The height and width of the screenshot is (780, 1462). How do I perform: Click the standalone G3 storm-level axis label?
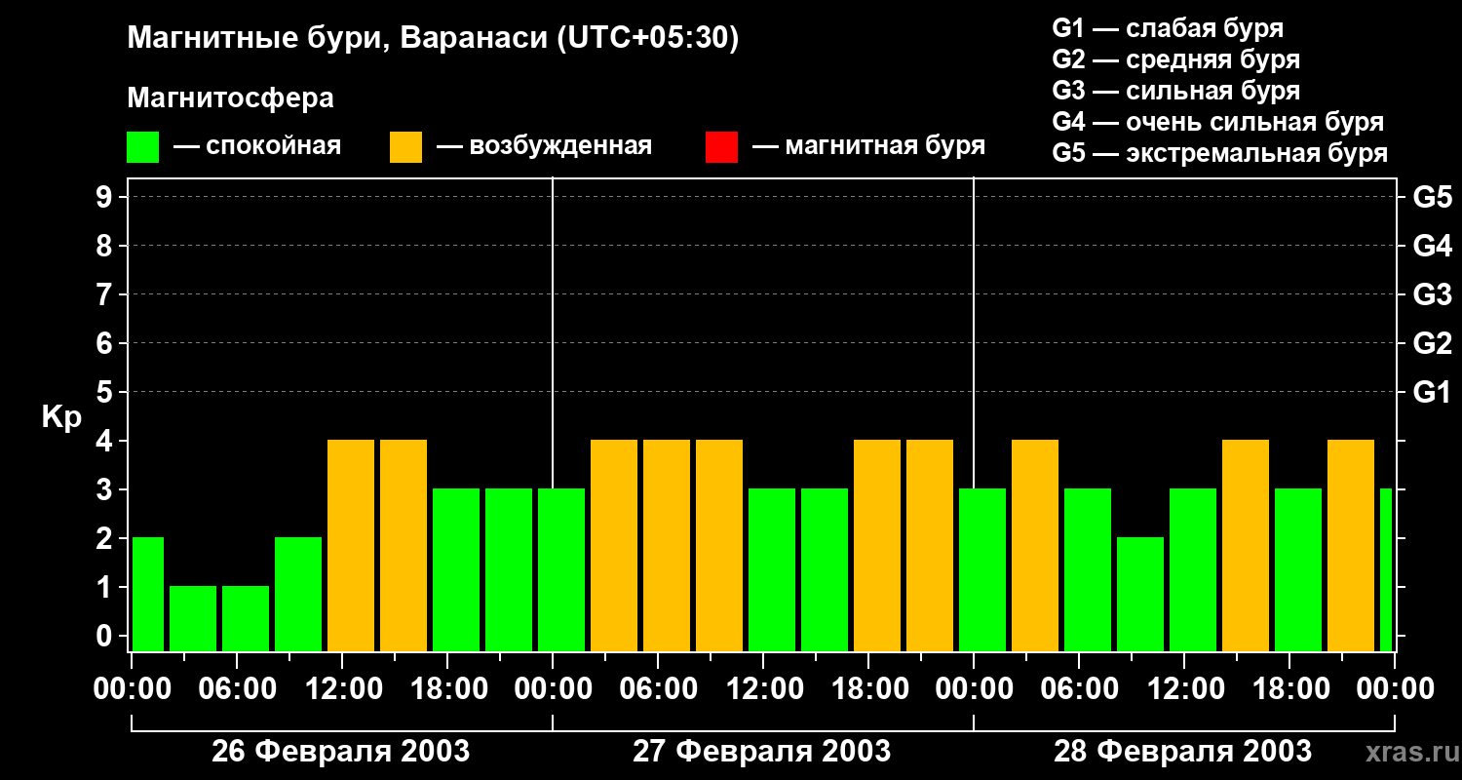point(1433,294)
